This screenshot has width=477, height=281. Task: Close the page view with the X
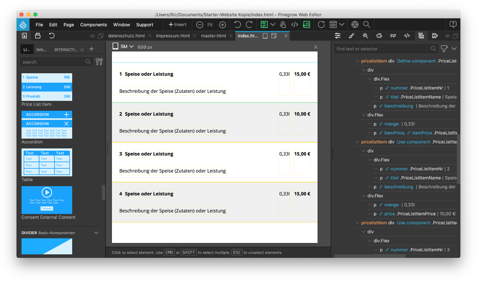pyautogui.click(x=316, y=47)
